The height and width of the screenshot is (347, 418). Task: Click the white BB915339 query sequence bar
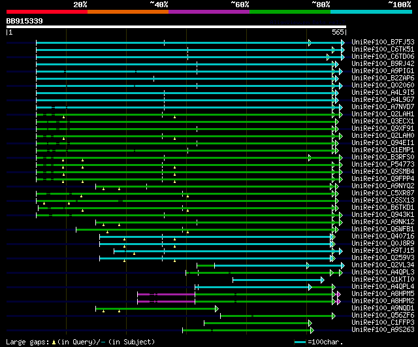coord(176,27)
